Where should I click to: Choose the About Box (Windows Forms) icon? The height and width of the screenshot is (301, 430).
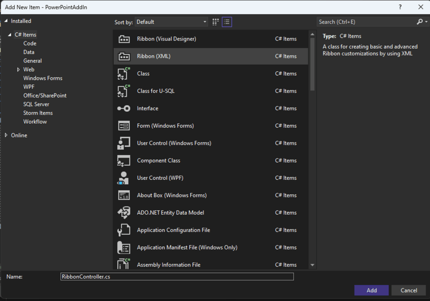point(124,195)
